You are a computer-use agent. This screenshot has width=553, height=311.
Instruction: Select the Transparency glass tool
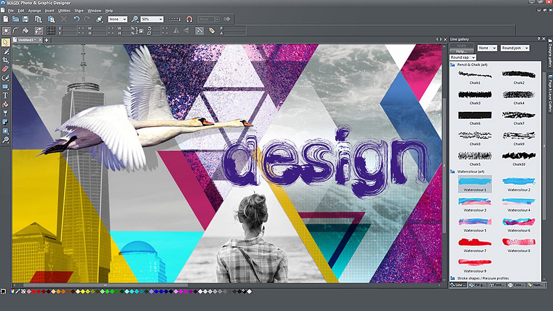coord(6,113)
